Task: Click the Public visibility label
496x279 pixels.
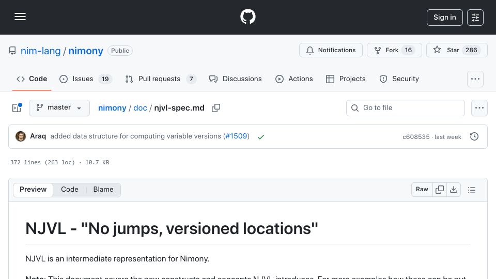Action: click(x=120, y=51)
